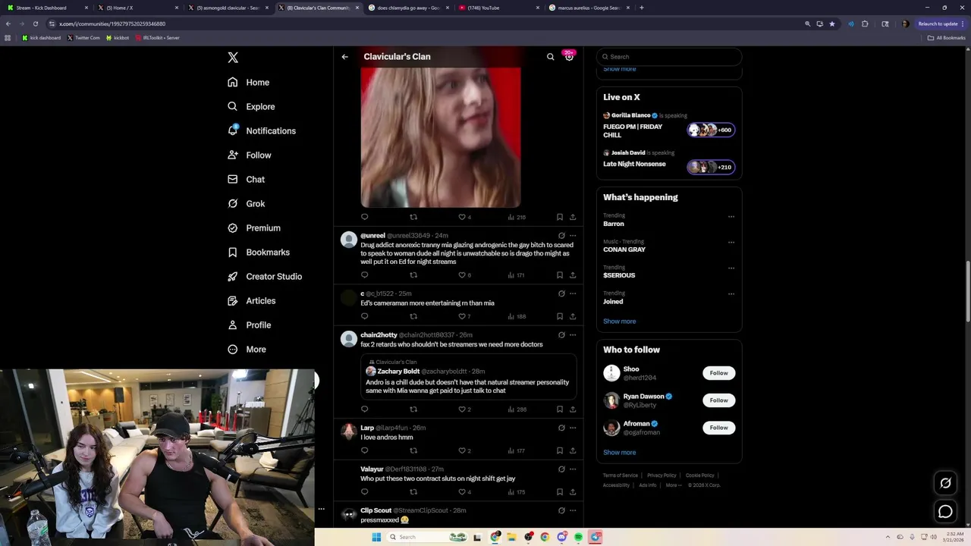This screenshot has height=546, width=971.
Task: Open Bookmarks in the sidebar
Action: tap(259, 253)
